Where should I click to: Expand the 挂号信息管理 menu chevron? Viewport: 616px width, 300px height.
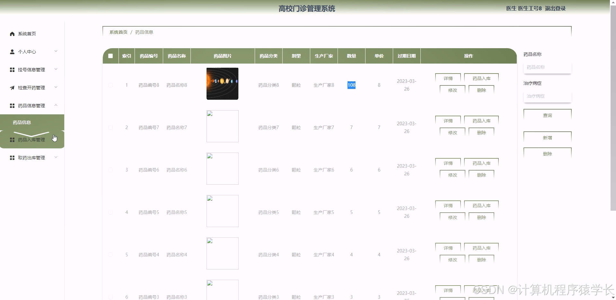click(56, 69)
